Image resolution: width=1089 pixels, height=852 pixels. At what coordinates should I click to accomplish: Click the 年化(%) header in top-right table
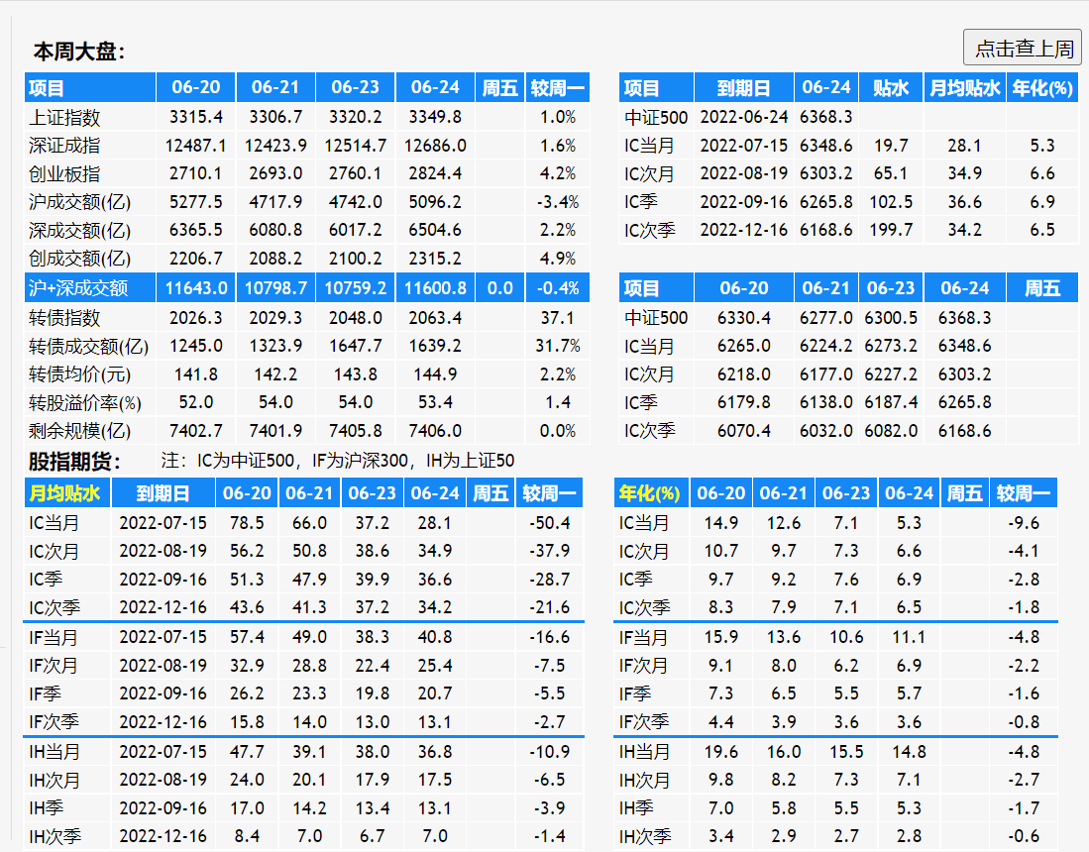pyautogui.click(x=1042, y=88)
